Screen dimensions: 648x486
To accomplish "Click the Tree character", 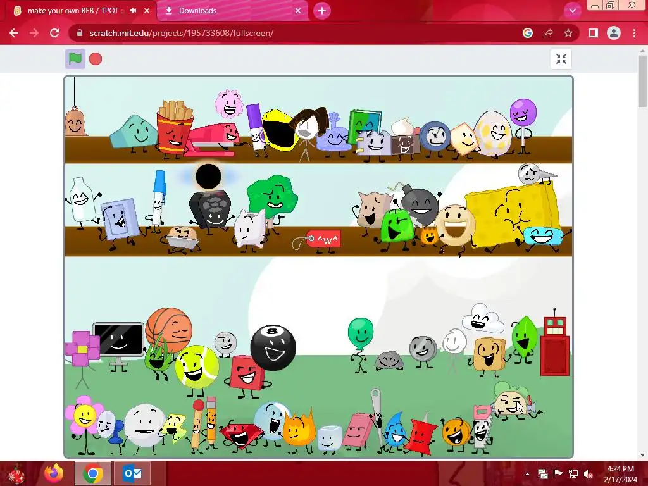I will click(x=272, y=197).
